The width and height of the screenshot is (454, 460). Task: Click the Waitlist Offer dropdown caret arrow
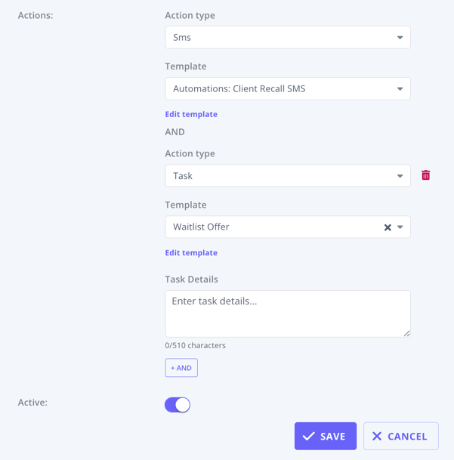point(400,227)
